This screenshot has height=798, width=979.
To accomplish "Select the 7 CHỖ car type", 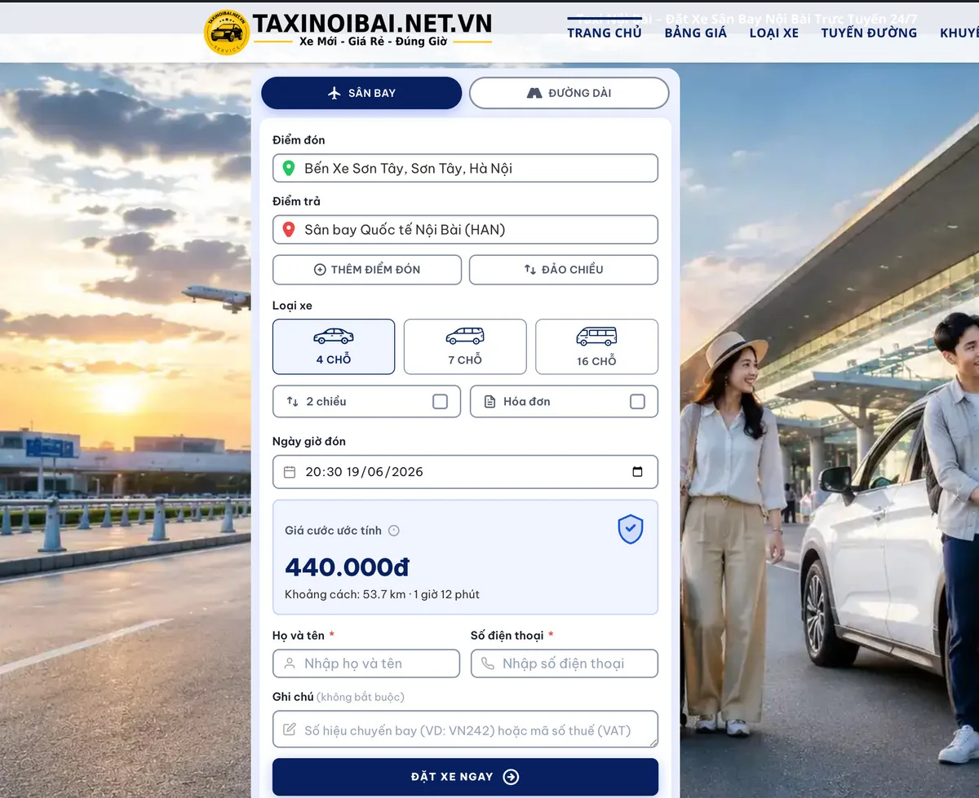I will pyautogui.click(x=465, y=346).
